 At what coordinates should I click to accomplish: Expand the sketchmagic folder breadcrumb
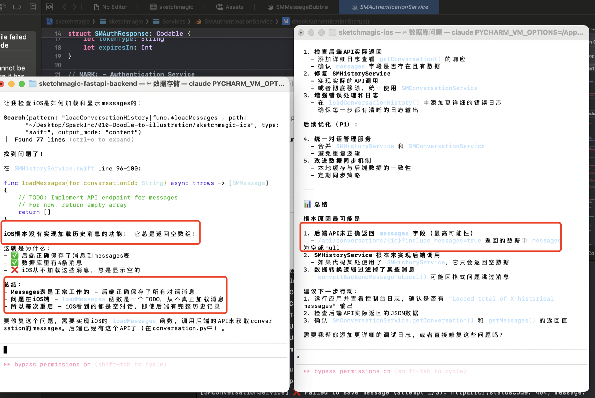pos(126,22)
